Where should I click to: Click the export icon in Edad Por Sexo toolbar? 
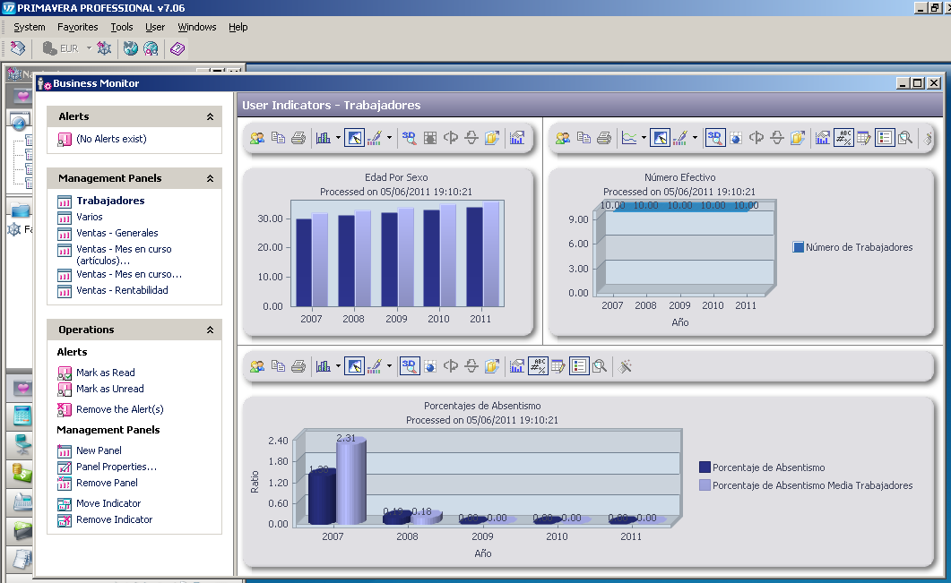tap(492, 138)
